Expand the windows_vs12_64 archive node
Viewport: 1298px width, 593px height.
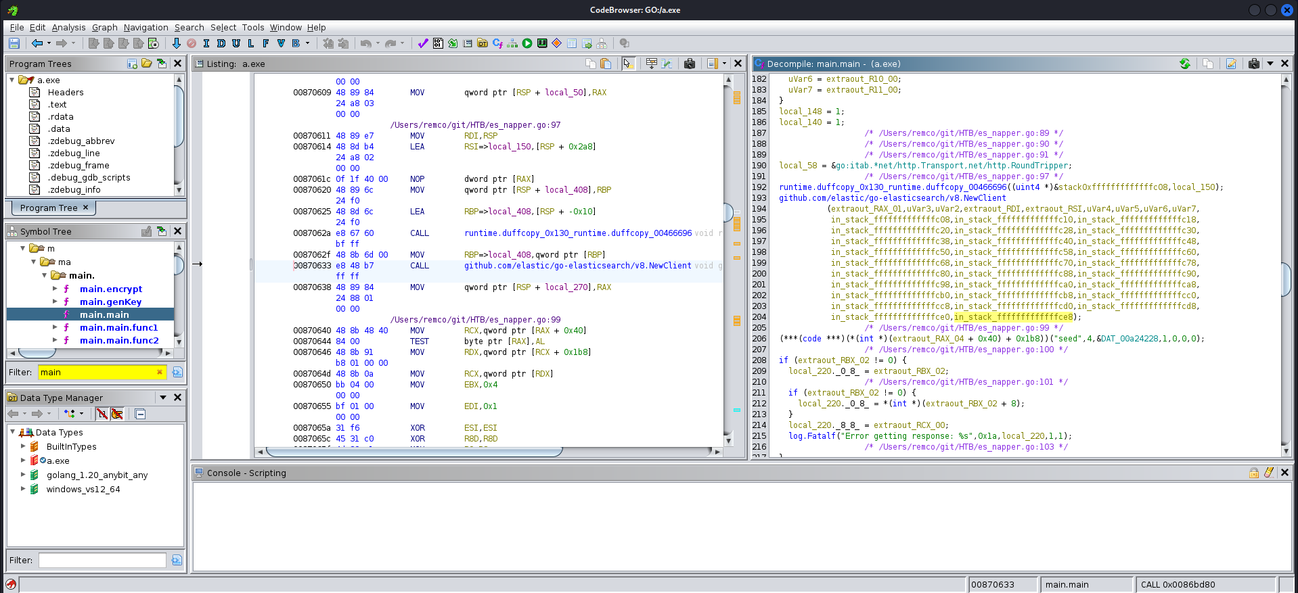point(23,489)
